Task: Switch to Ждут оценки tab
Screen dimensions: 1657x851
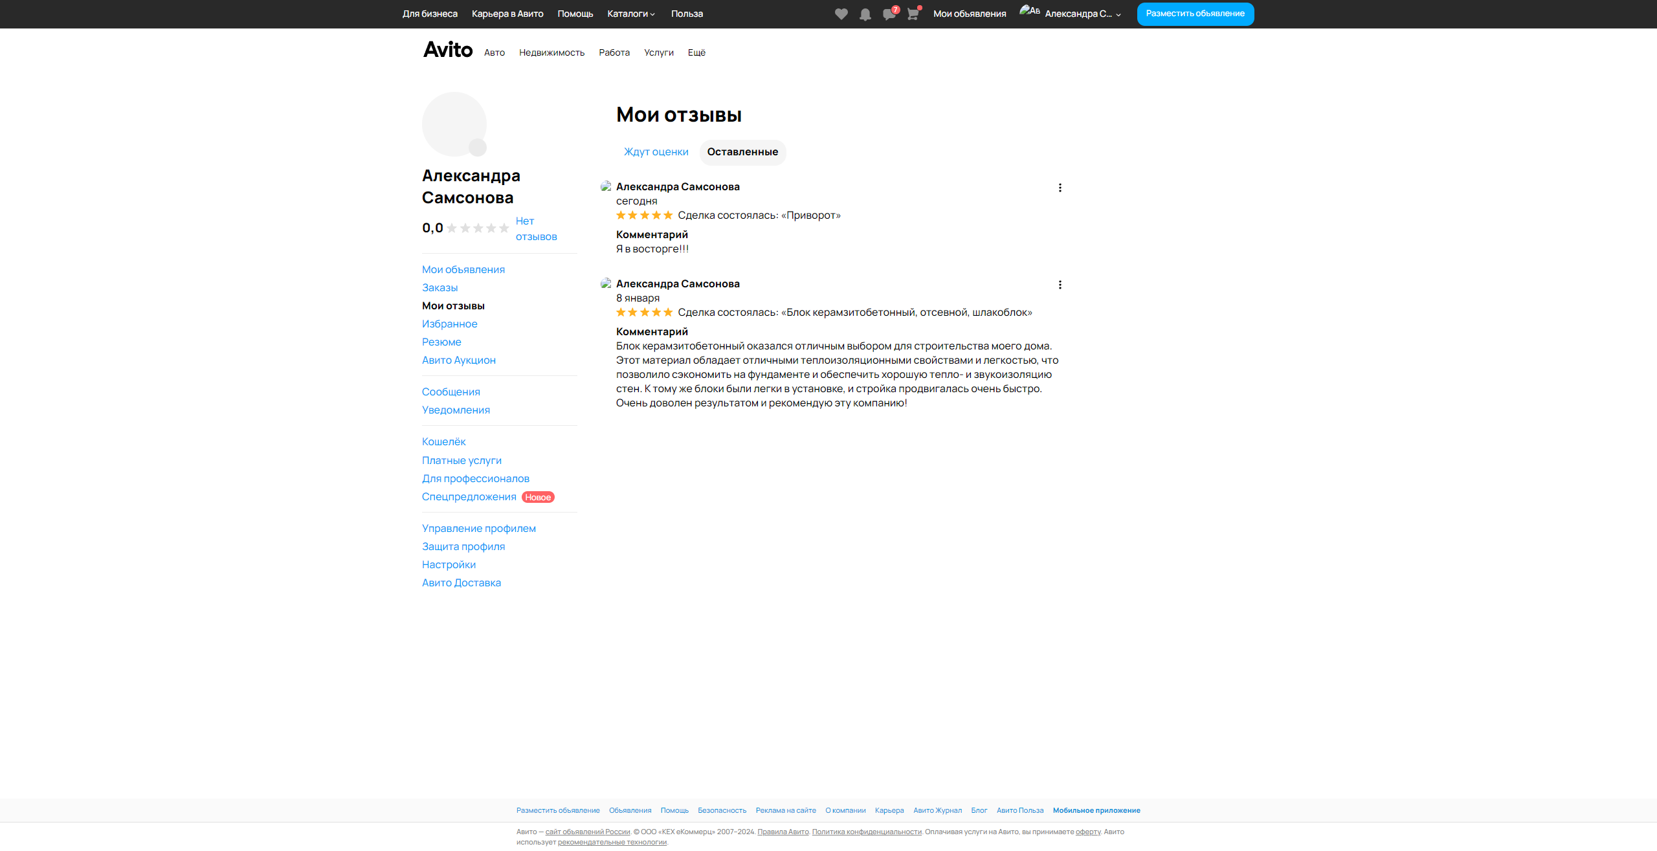Action: pyautogui.click(x=656, y=152)
